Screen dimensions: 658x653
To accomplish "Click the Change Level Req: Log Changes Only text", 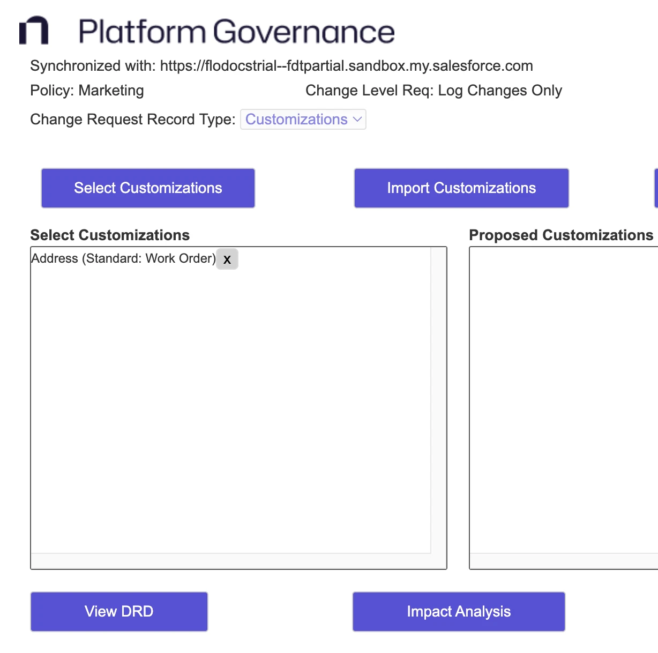I will point(433,91).
